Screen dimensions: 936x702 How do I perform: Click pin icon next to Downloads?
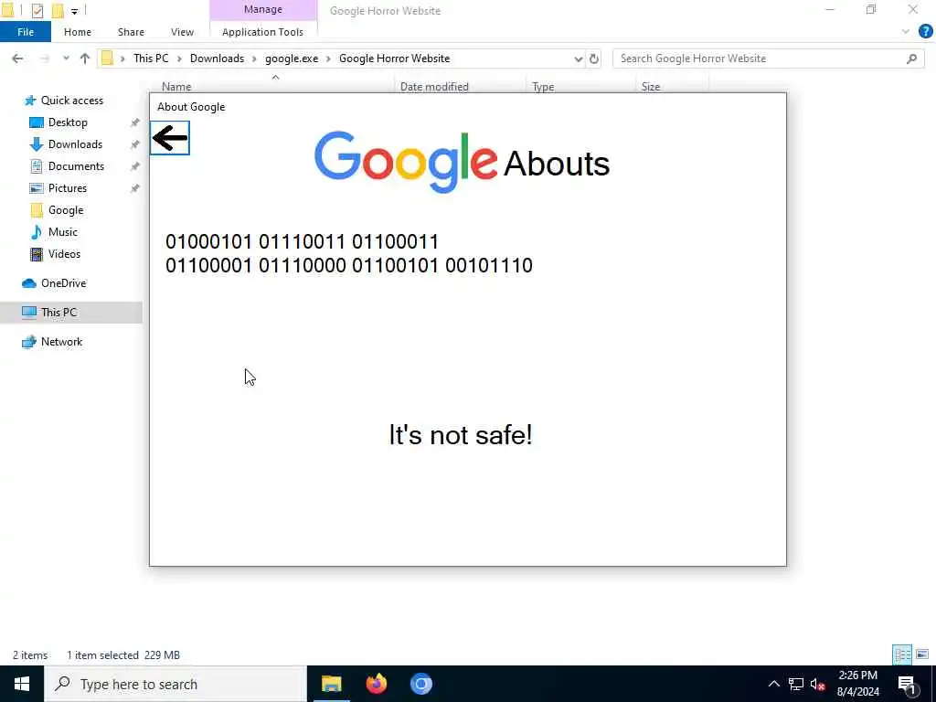(135, 144)
